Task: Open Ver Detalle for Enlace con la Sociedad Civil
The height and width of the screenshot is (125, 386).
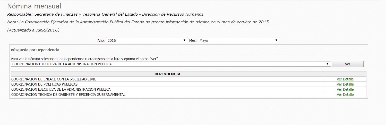Action: (x=345, y=79)
